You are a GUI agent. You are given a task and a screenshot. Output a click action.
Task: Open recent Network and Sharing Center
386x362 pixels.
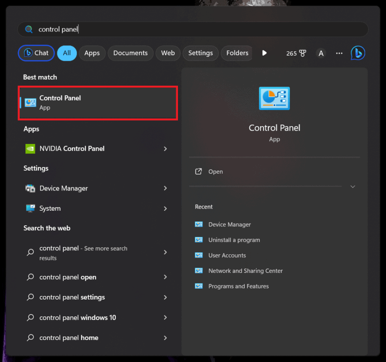tap(245, 271)
